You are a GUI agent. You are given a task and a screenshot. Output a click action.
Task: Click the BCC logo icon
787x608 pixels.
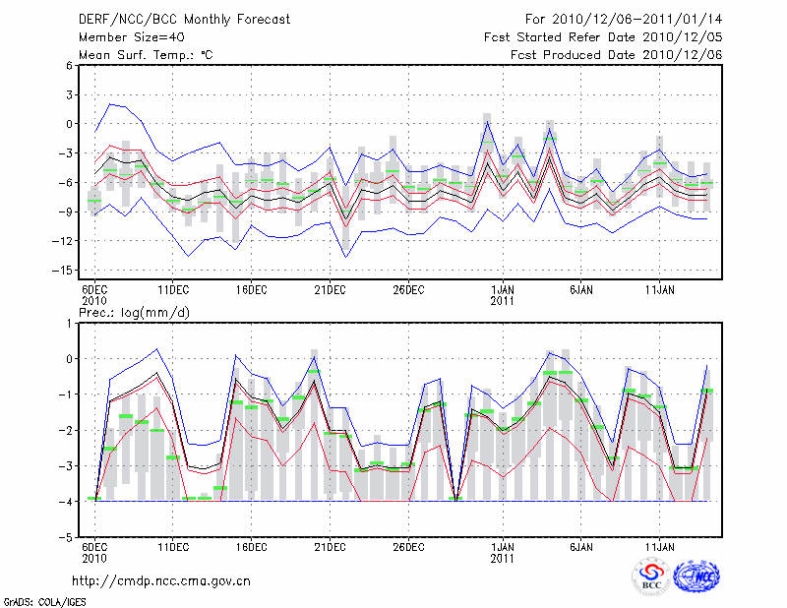pyautogui.click(x=650, y=577)
